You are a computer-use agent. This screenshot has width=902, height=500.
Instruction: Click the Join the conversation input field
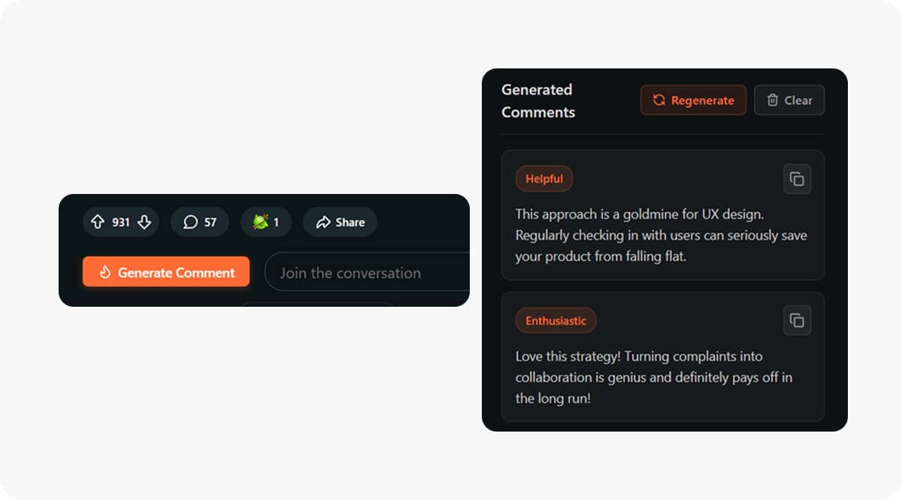pyautogui.click(x=361, y=272)
